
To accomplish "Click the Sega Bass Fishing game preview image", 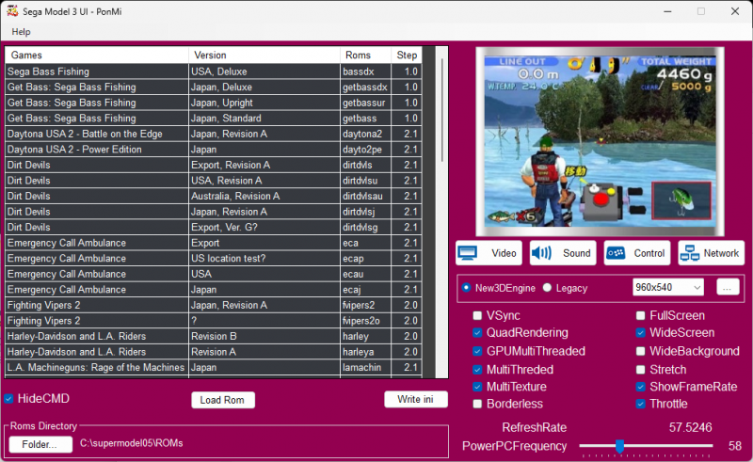I will (x=600, y=142).
